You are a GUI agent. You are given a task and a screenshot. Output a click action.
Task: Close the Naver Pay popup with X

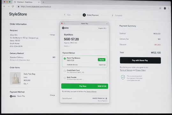tap(107, 24)
